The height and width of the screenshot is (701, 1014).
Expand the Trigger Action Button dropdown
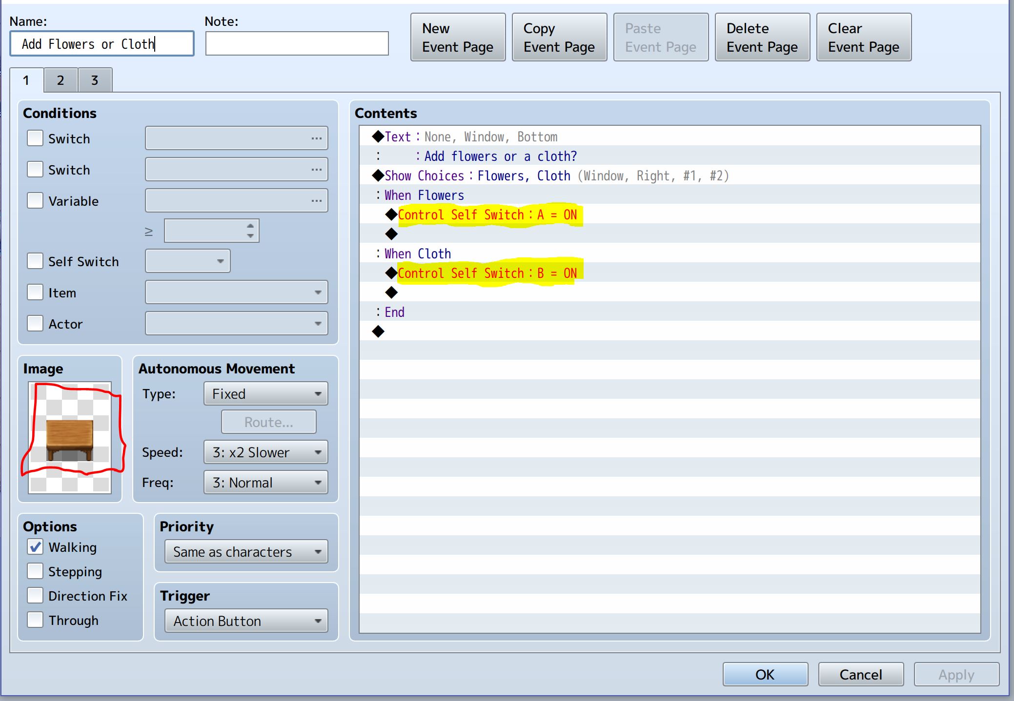(x=246, y=621)
